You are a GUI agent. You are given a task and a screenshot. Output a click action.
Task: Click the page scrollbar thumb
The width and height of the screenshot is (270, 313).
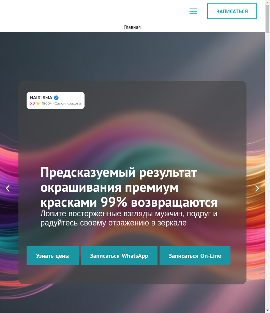[267, 19]
